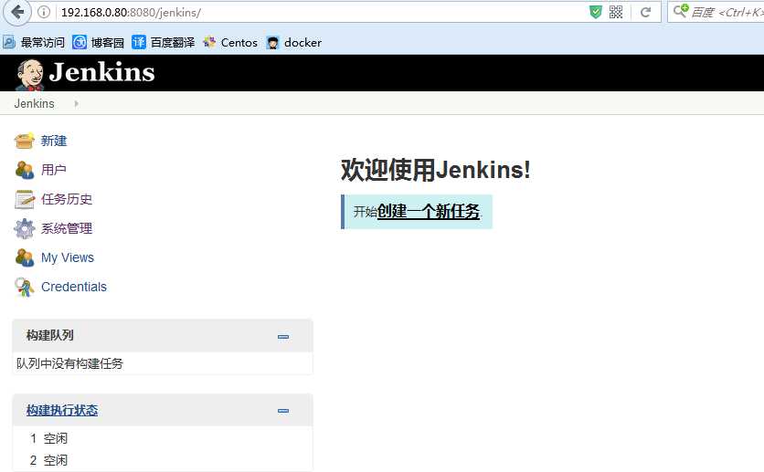The image size is (764, 472).
Task: Click the 创建一个新任务 link
Action: [429, 211]
